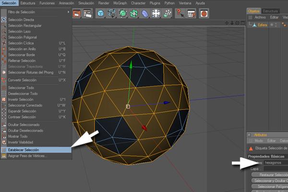Choose Ocultar Seleccionado menu entry
The image size is (288, 192).
coord(36,125)
